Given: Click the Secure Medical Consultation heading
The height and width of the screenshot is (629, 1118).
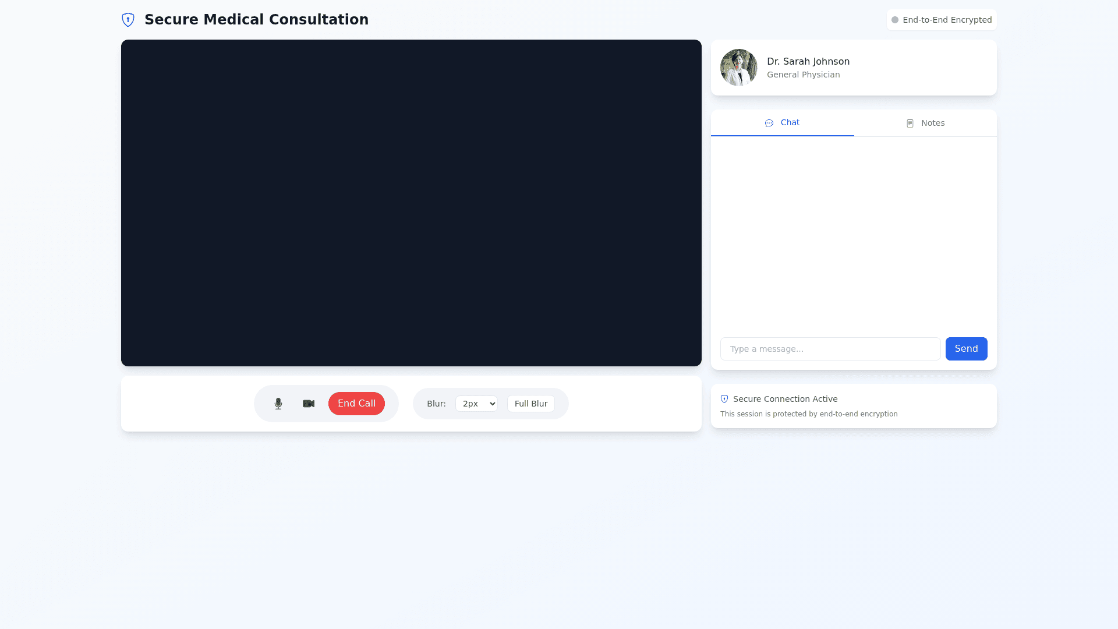Looking at the screenshot, I should click(x=256, y=20).
